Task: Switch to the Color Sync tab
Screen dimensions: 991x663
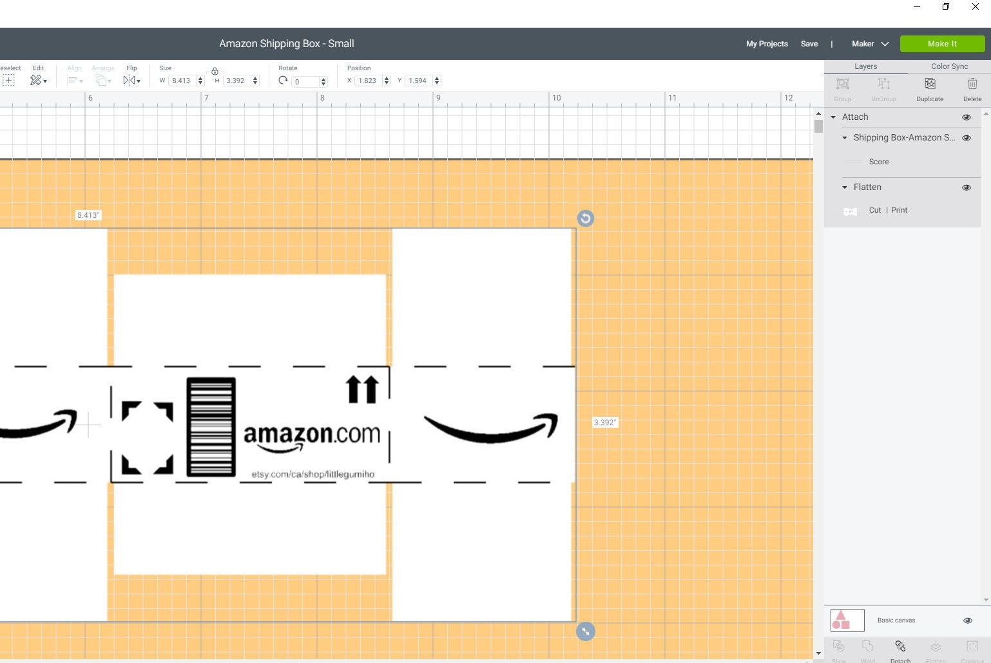Action: tap(948, 66)
